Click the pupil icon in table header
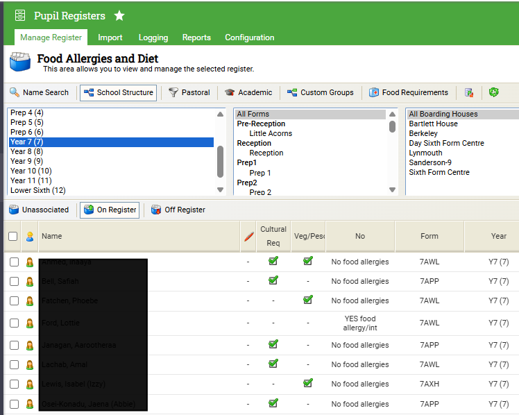 (x=30, y=237)
